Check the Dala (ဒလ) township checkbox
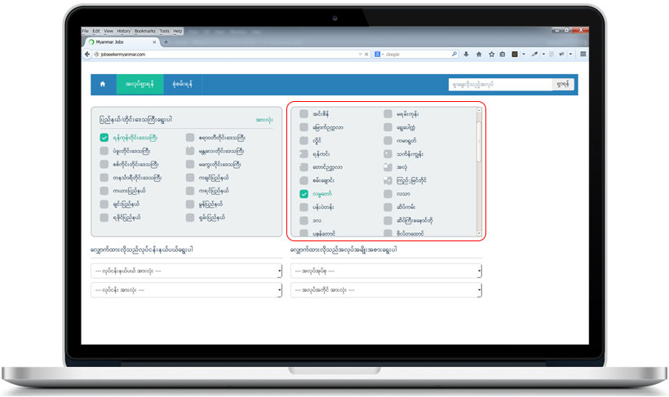 point(303,220)
